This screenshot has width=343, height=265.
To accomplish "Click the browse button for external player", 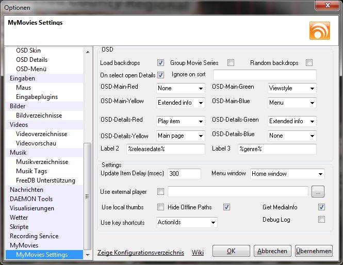I will (x=318, y=192).
